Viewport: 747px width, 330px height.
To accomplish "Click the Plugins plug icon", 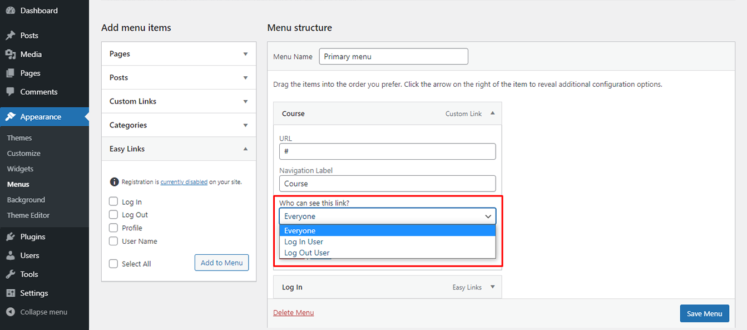I will tap(10, 237).
